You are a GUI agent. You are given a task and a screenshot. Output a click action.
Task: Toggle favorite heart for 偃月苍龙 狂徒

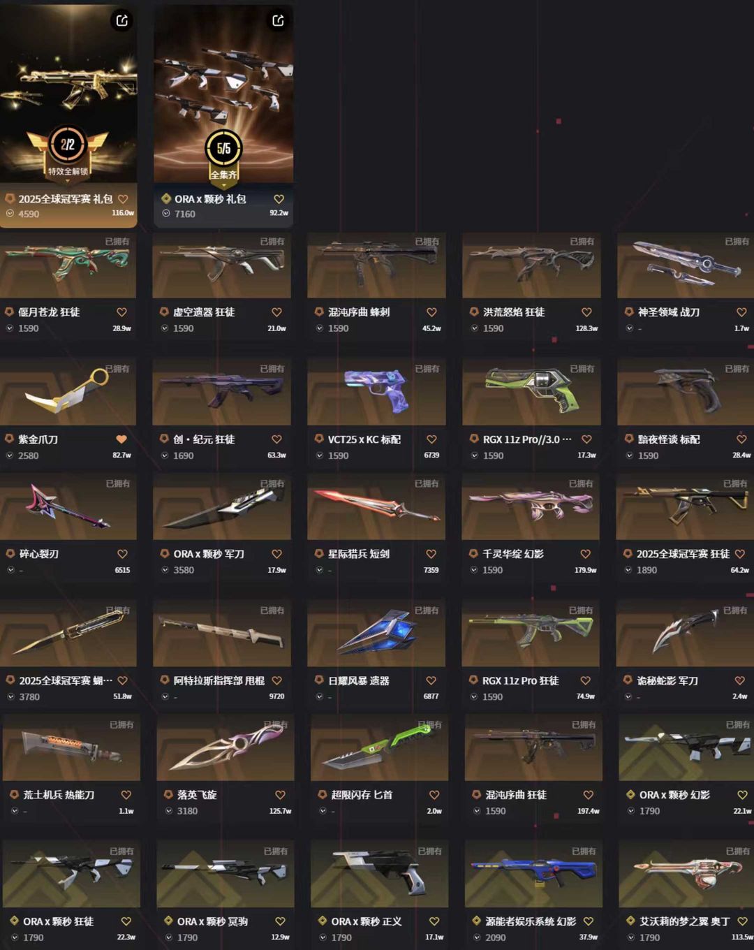tap(121, 312)
